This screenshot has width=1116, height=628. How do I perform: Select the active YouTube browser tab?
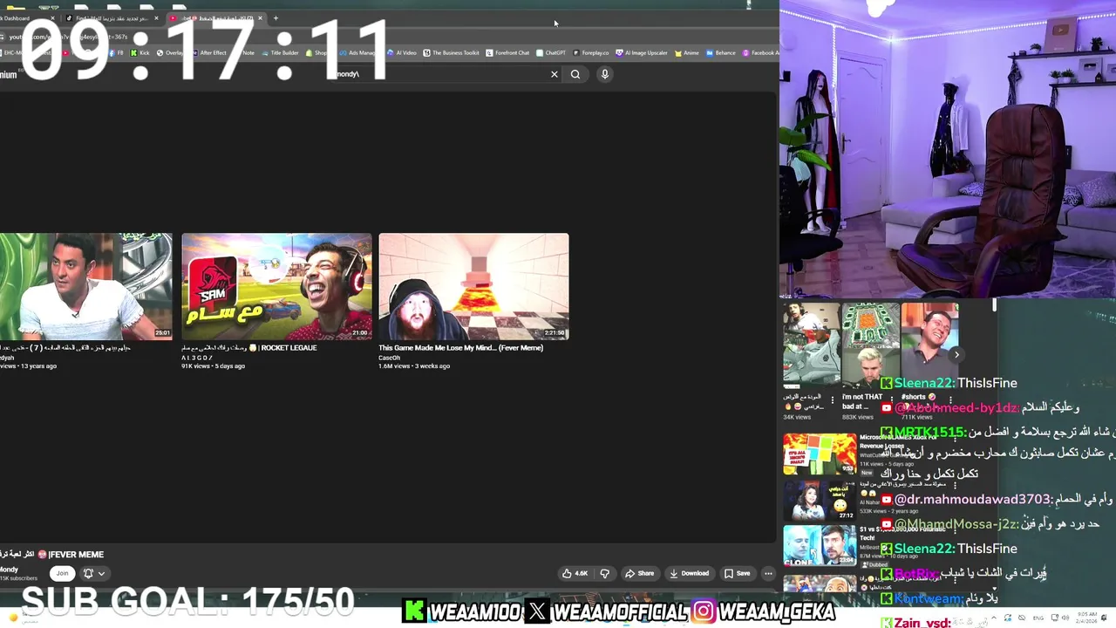[x=215, y=18]
